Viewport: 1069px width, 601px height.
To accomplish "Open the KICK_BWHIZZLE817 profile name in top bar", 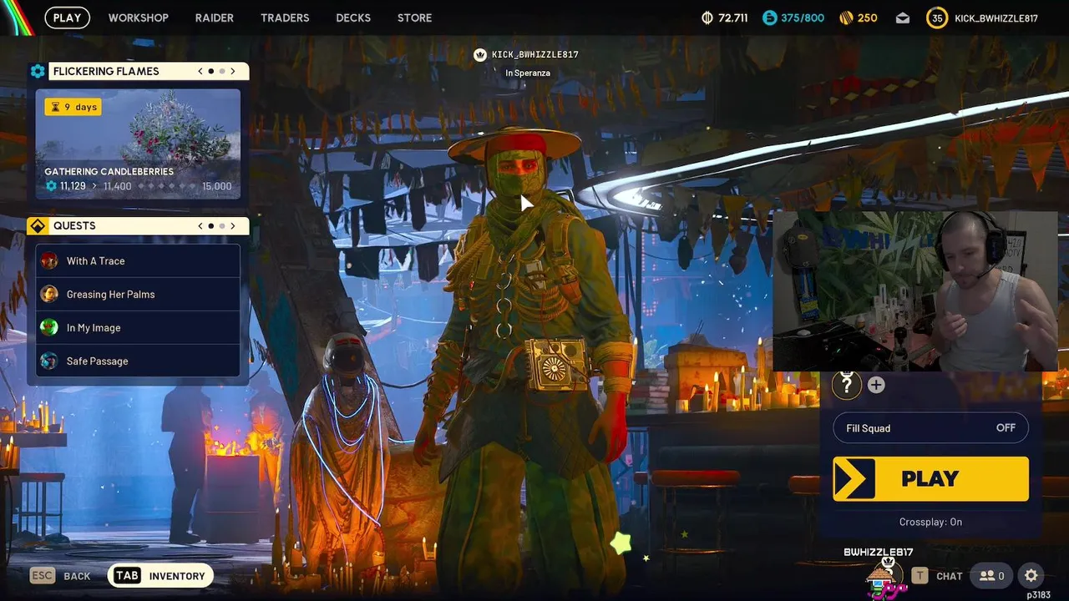I will pos(996,18).
